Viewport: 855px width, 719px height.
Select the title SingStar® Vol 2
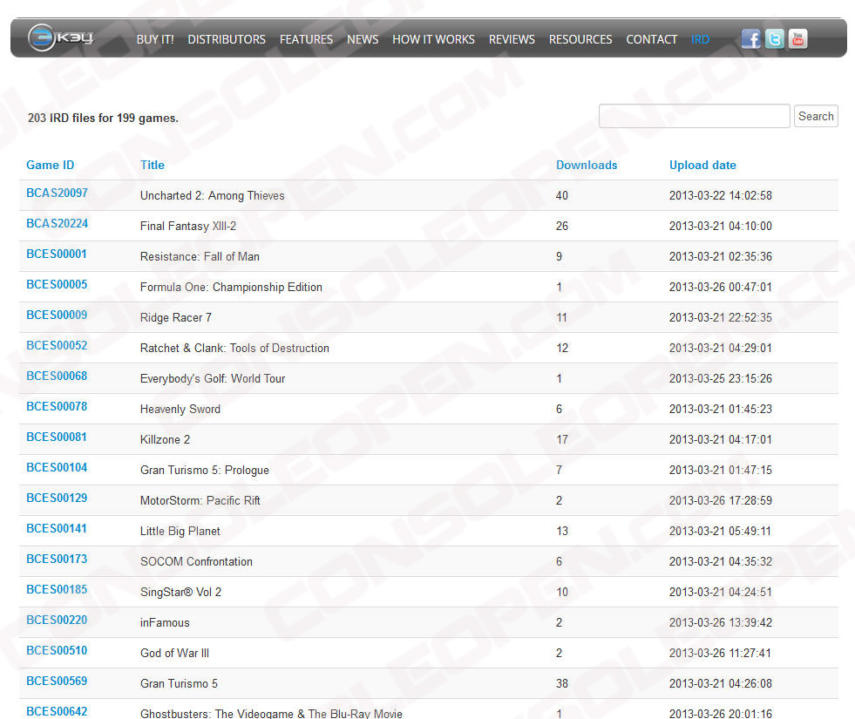pos(180,593)
